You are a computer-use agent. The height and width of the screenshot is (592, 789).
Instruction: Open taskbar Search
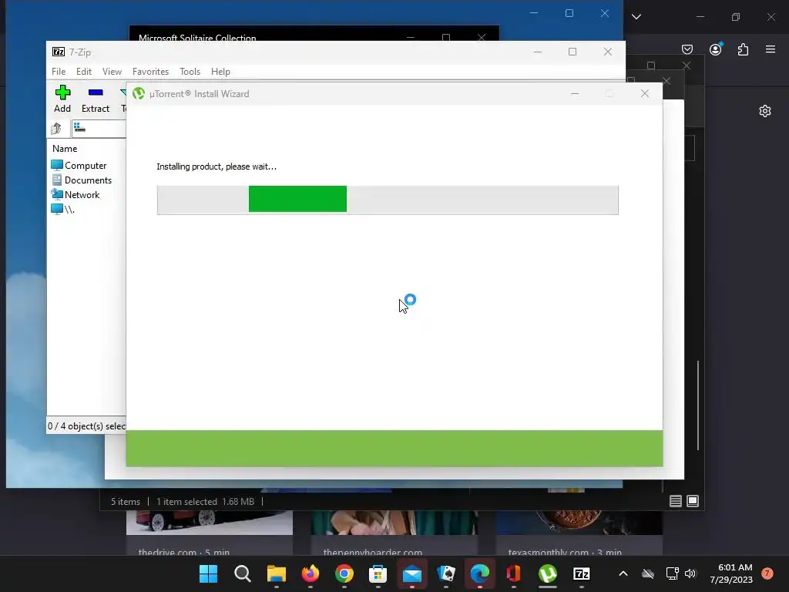[243, 573]
